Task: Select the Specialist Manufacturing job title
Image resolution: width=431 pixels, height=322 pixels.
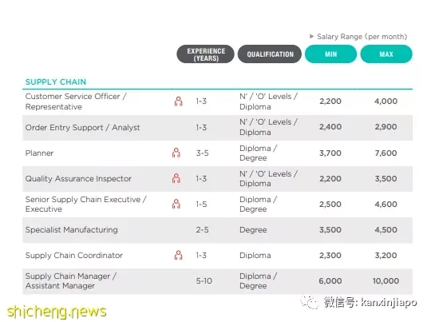Action: click(x=72, y=229)
